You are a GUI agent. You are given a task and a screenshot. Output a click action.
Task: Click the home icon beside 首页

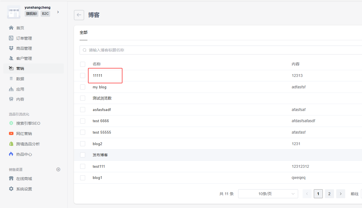[11, 28]
